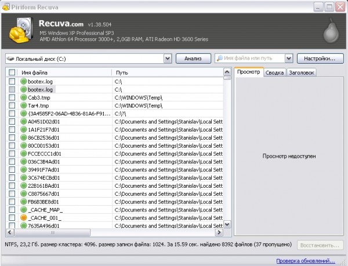Image resolution: width=348 pixels, height=266 pixels.
Task: Select checkbox for _CACHE_001_
Action: click(12, 218)
